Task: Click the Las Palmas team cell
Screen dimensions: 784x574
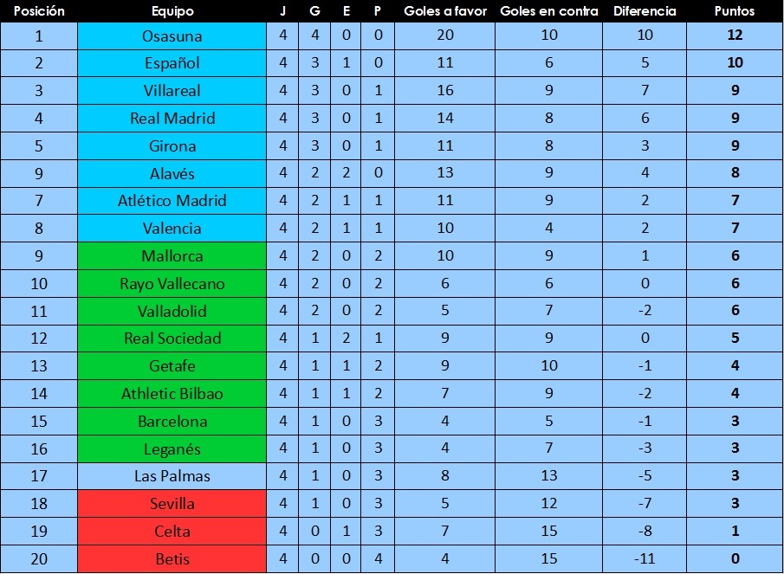Action: coord(172,476)
